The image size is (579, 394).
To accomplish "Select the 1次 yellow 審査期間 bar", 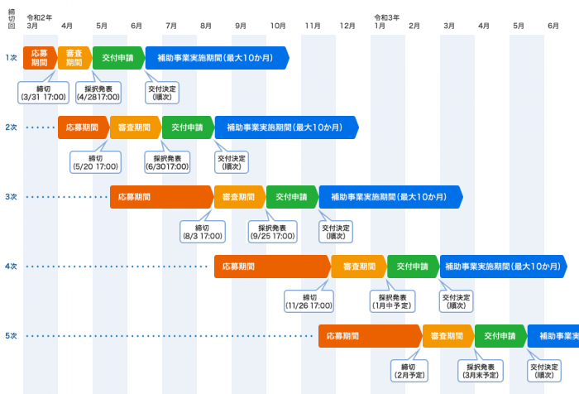I will coord(74,58).
